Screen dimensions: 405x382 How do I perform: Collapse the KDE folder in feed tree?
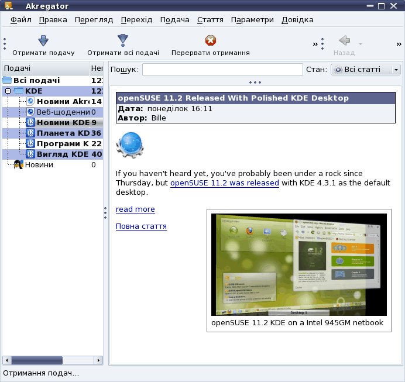point(8,91)
